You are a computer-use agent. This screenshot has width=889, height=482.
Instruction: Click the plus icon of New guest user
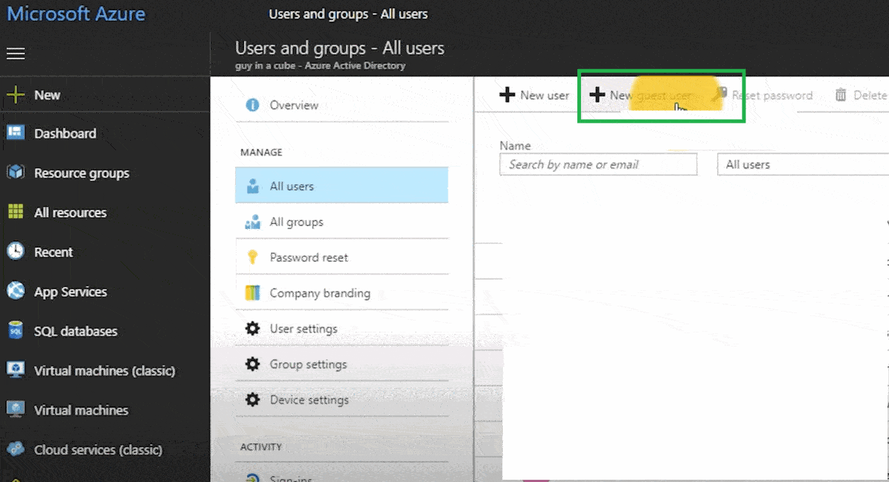point(597,94)
